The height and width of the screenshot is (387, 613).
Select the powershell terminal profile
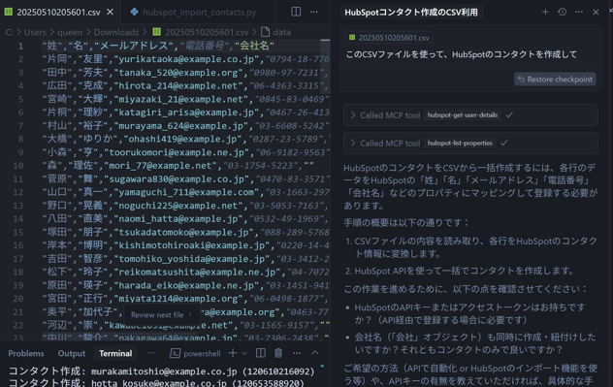click(x=196, y=353)
